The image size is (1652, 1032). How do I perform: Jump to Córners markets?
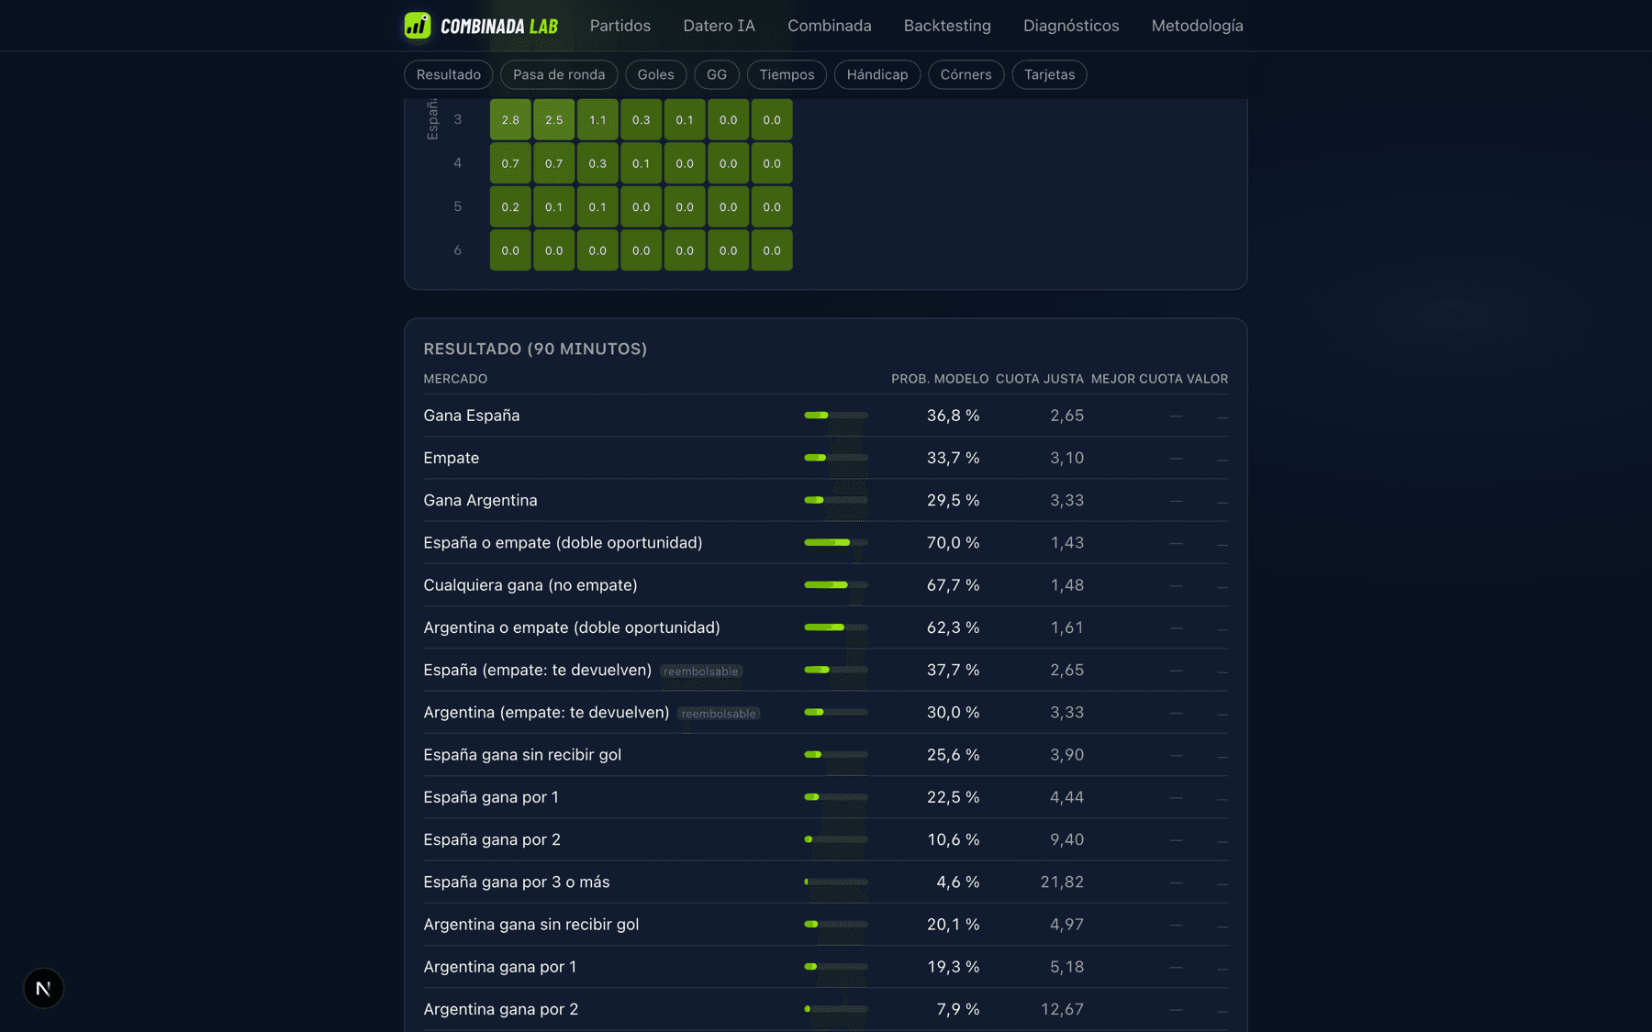click(966, 74)
